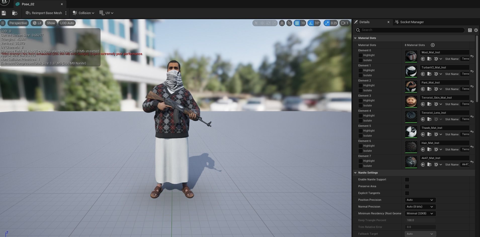
Task: Edit the Keep Triangle Percent value
Action: pyautogui.click(x=420, y=220)
